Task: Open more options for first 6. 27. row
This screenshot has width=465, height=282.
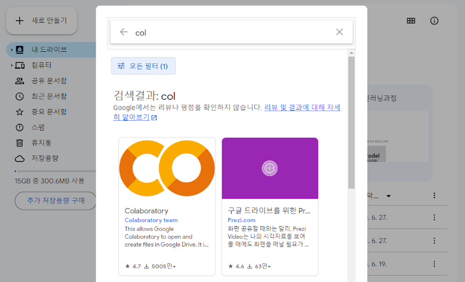Action: [434, 217]
